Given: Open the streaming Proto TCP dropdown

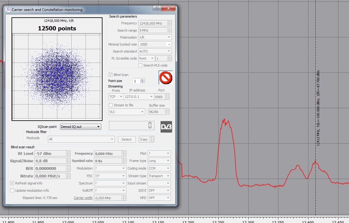Looking at the screenshot, I should [116, 97].
